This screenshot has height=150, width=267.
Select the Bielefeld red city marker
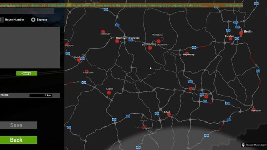point(79,60)
